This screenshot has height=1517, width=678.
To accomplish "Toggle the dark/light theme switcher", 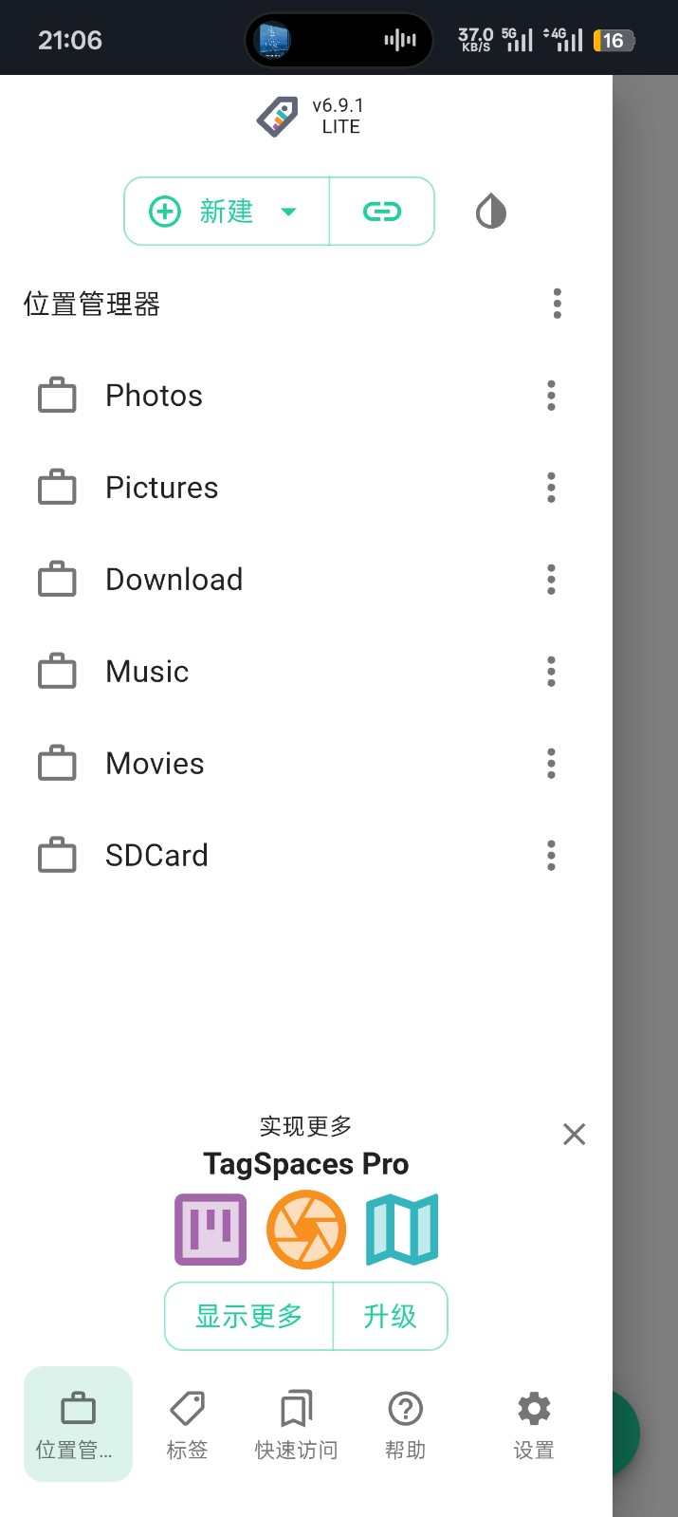I will (490, 212).
